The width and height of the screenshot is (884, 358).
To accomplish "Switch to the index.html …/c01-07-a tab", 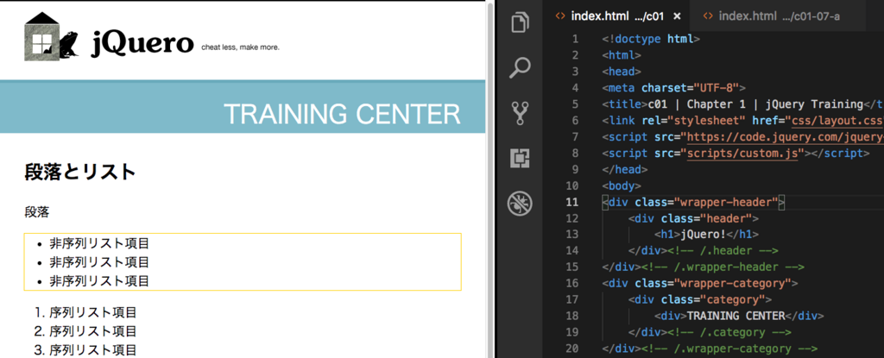I will [x=779, y=16].
